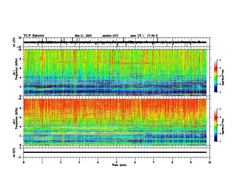Click the time axis tick label "8"
The height and width of the screenshot is (182, 236).
(172, 162)
